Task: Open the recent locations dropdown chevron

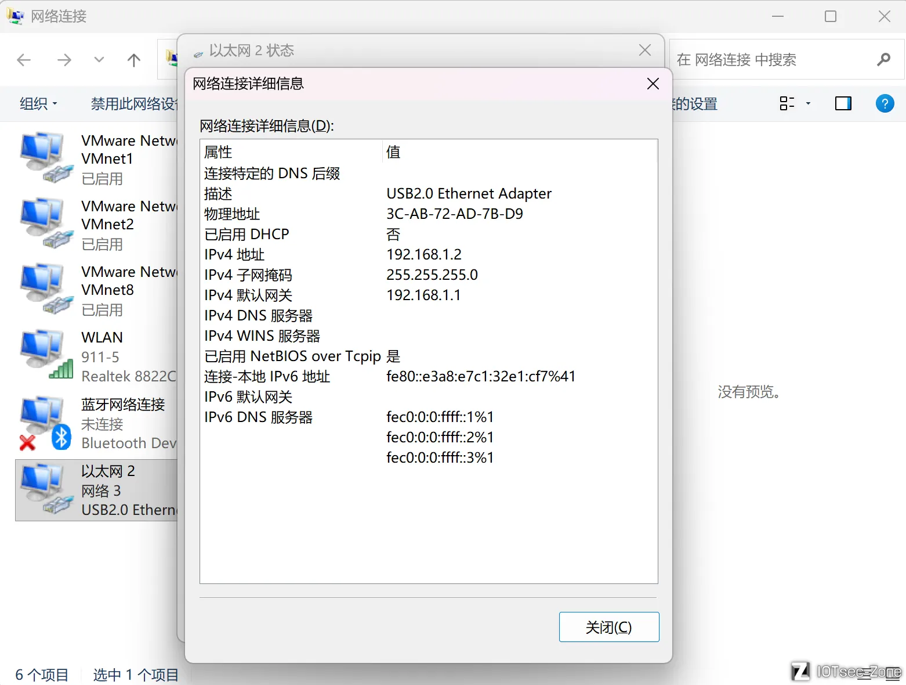Action: (99, 60)
